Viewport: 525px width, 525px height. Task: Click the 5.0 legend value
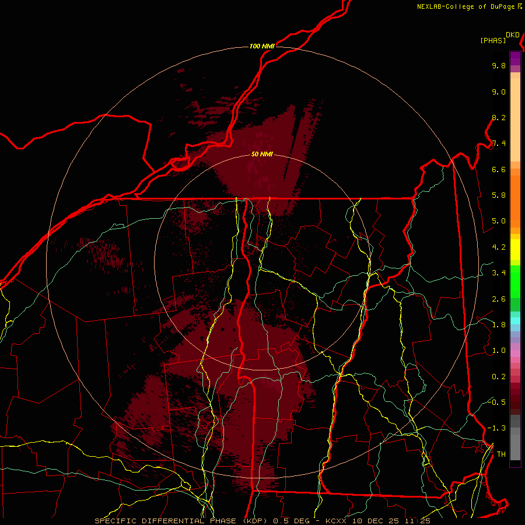point(499,221)
